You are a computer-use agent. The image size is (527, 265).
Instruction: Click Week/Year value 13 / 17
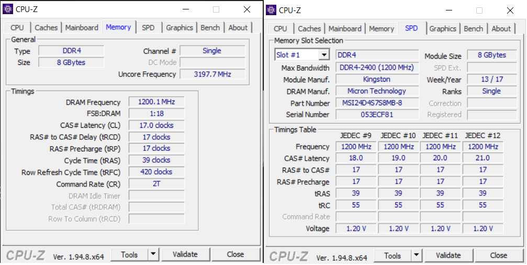coord(492,80)
